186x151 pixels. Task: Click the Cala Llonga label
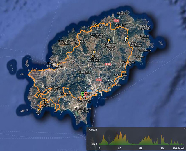tap(121, 75)
